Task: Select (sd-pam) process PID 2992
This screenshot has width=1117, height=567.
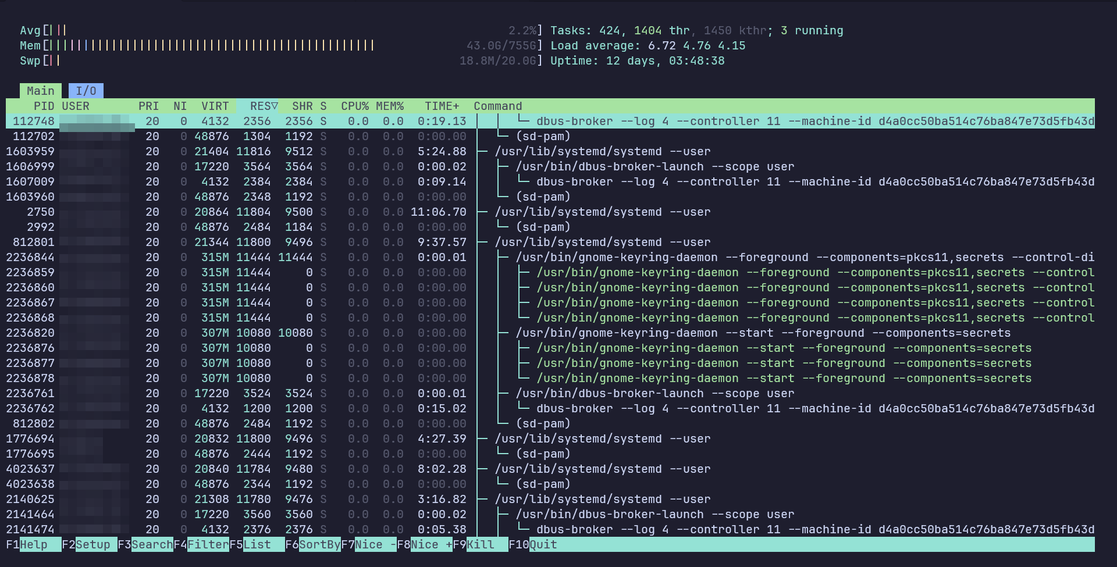Action: (x=550, y=227)
